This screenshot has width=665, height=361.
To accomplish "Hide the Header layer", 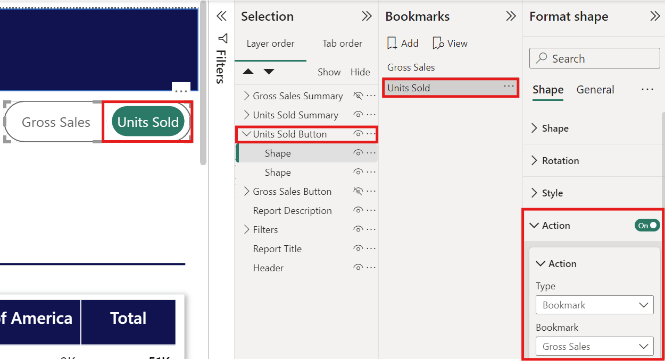I will [x=358, y=268].
